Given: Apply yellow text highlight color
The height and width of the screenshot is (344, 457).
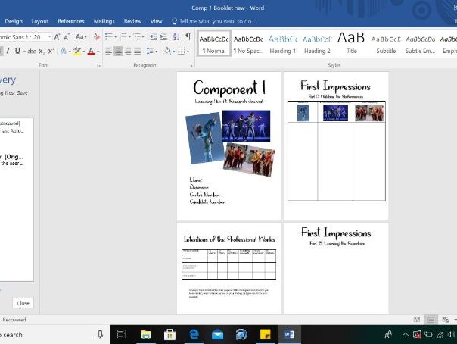Looking at the screenshot, I should (77, 51).
